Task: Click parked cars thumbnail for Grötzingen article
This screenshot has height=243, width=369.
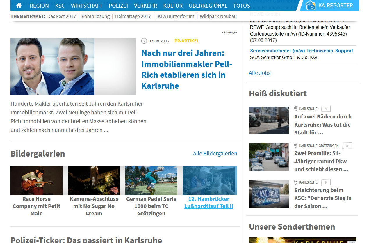Action: [269, 157]
